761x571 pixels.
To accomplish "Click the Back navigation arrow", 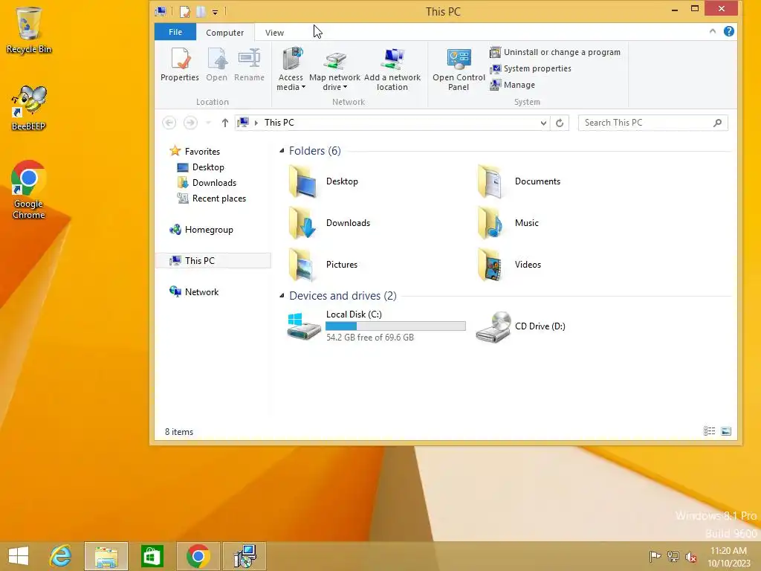I will (169, 123).
